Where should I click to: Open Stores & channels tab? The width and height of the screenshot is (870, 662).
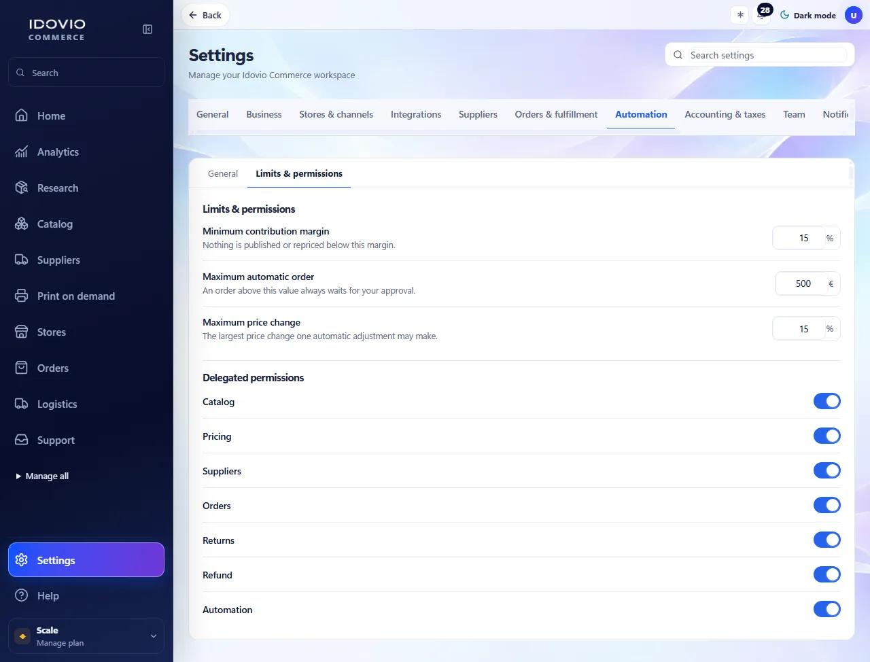[x=336, y=114]
